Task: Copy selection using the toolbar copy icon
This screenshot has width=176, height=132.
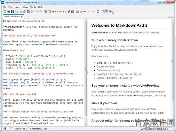Action: [x=25, y=12]
